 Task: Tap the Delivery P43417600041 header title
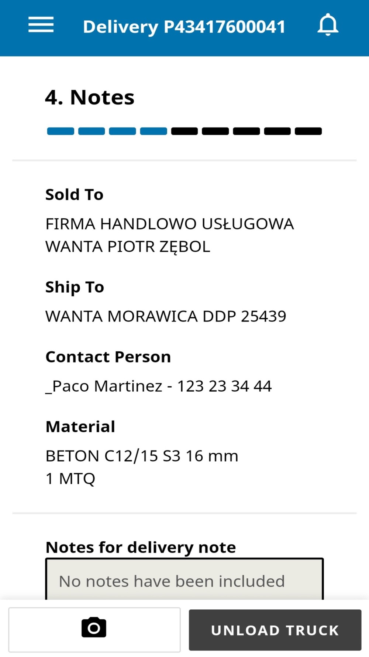184,27
